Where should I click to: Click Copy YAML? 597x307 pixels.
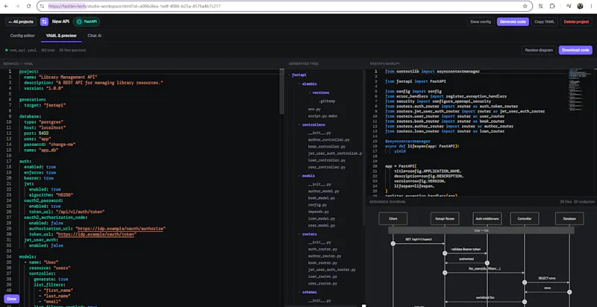[545, 22]
